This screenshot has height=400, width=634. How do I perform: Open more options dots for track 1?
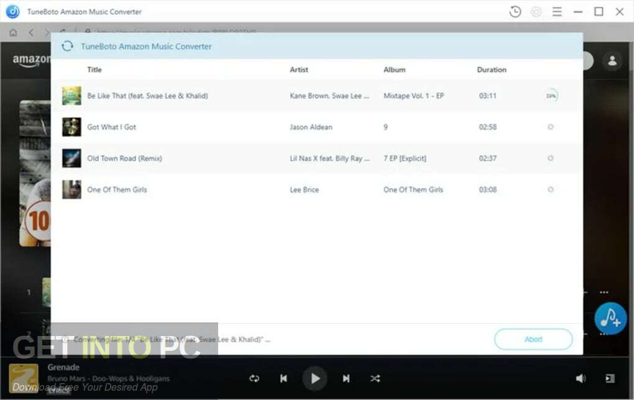coord(604,292)
